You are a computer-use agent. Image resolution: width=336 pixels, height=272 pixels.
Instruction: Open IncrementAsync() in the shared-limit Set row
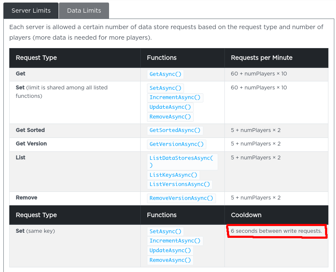pos(175,97)
